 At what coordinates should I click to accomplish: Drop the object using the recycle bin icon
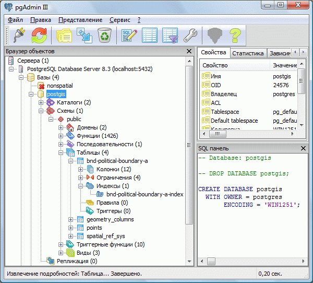tap(104, 36)
